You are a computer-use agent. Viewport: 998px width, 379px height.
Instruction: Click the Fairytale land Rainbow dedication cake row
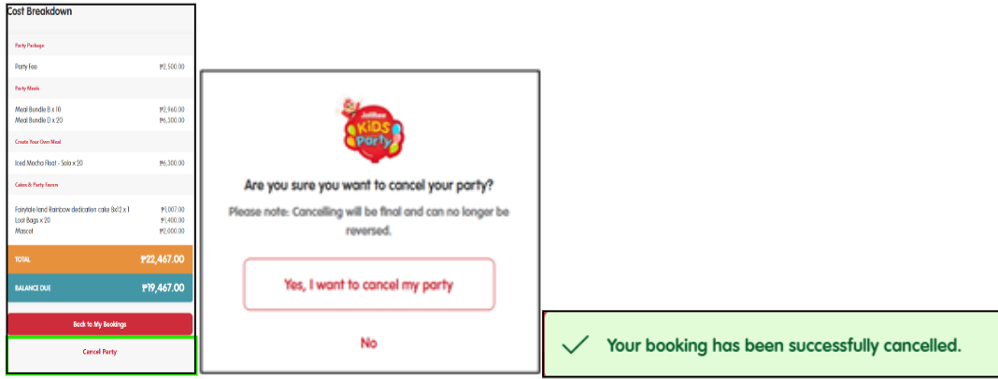[100, 209]
